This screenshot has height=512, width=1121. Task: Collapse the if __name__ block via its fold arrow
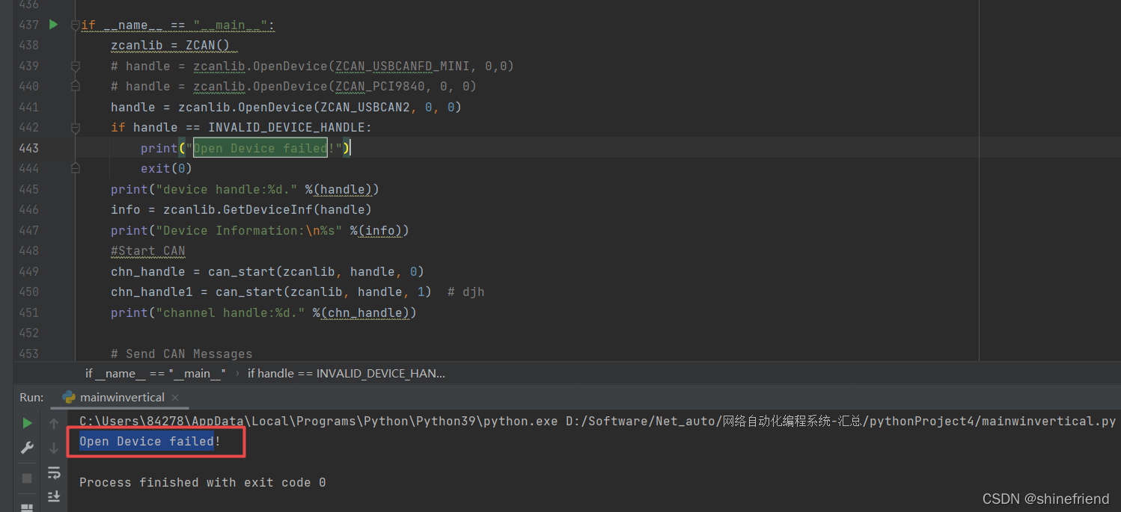coord(74,24)
